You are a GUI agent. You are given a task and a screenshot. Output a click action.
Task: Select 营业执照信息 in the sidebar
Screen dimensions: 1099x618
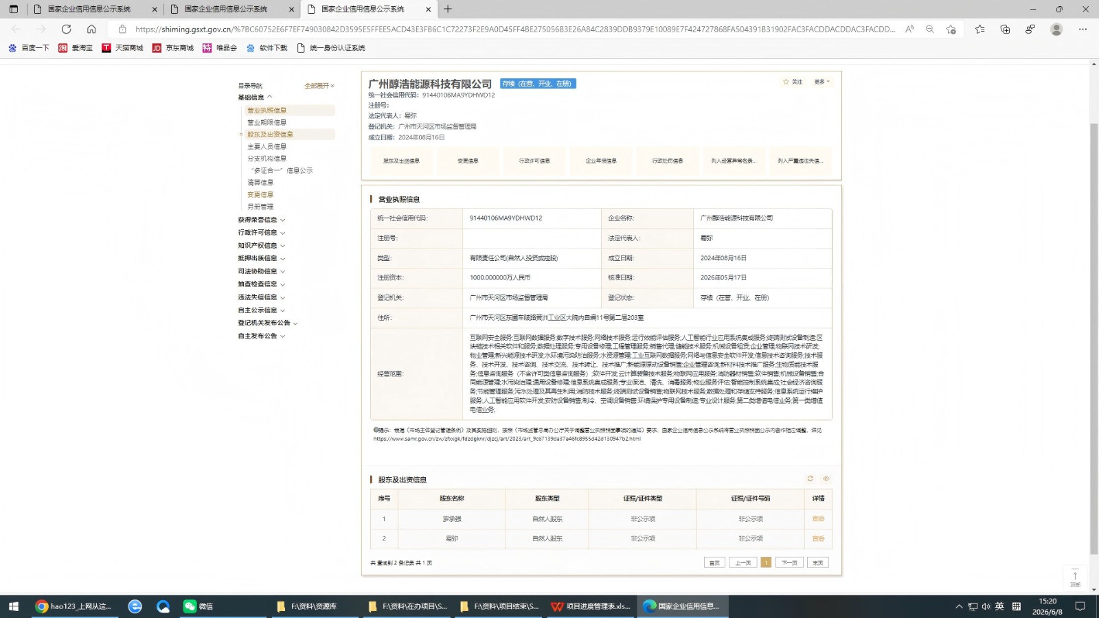pyautogui.click(x=267, y=111)
